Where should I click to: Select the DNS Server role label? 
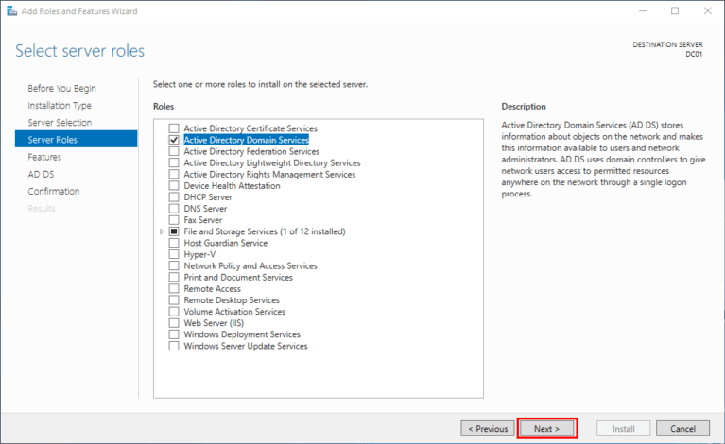click(205, 209)
